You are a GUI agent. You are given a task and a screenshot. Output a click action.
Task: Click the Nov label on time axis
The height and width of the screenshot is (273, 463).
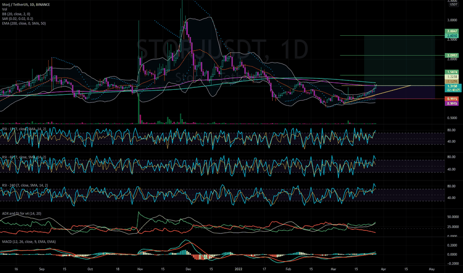140,269
